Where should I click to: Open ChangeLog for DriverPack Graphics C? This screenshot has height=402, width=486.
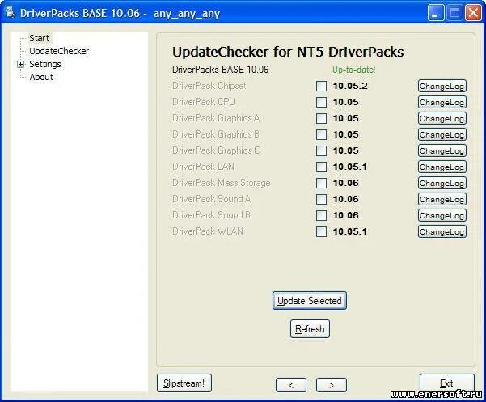tap(442, 150)
